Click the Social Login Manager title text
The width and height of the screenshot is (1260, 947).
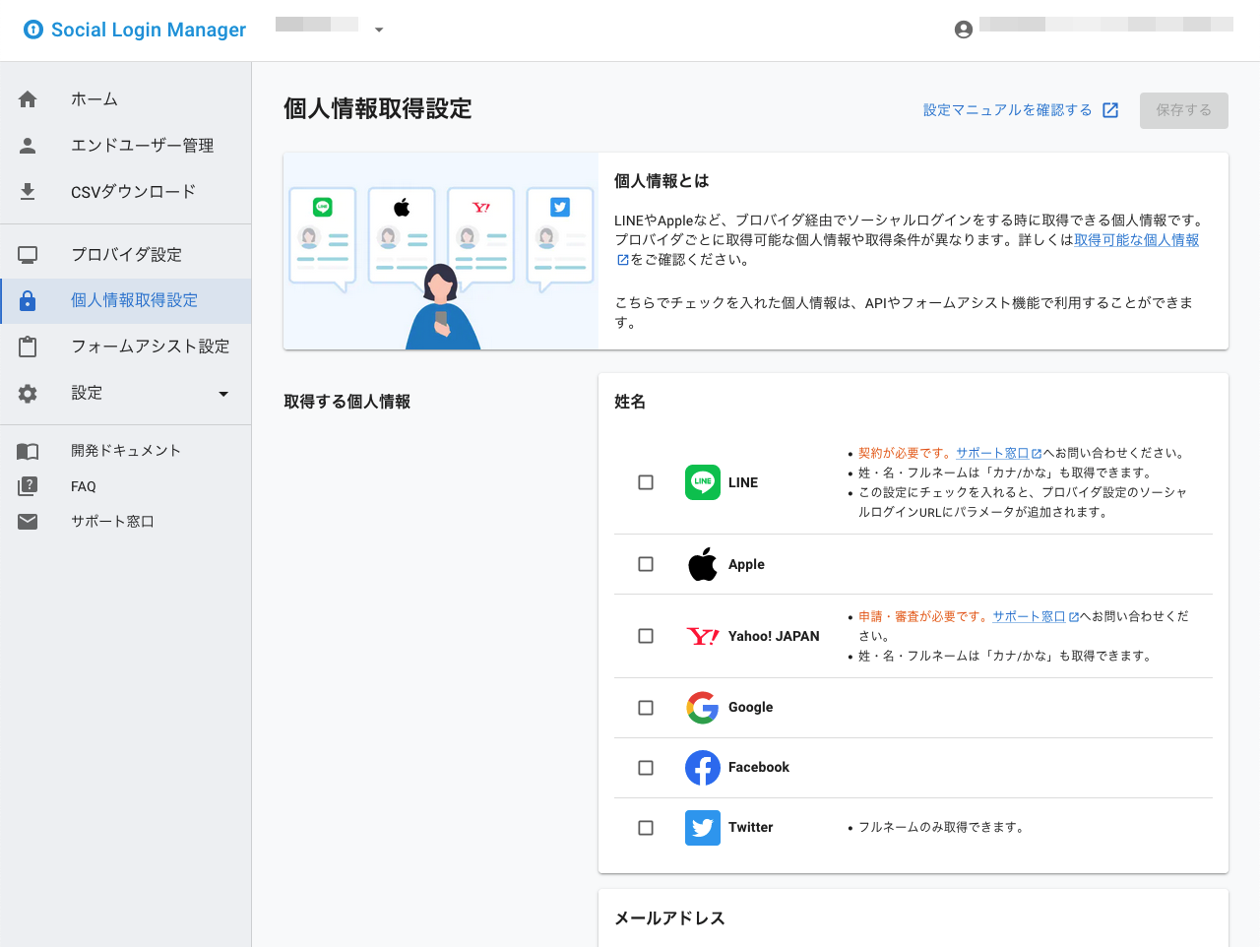point(149,30)
